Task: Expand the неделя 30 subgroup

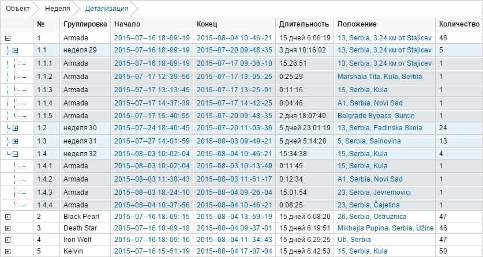Action: pyautogui.click(x=16, y=127)
